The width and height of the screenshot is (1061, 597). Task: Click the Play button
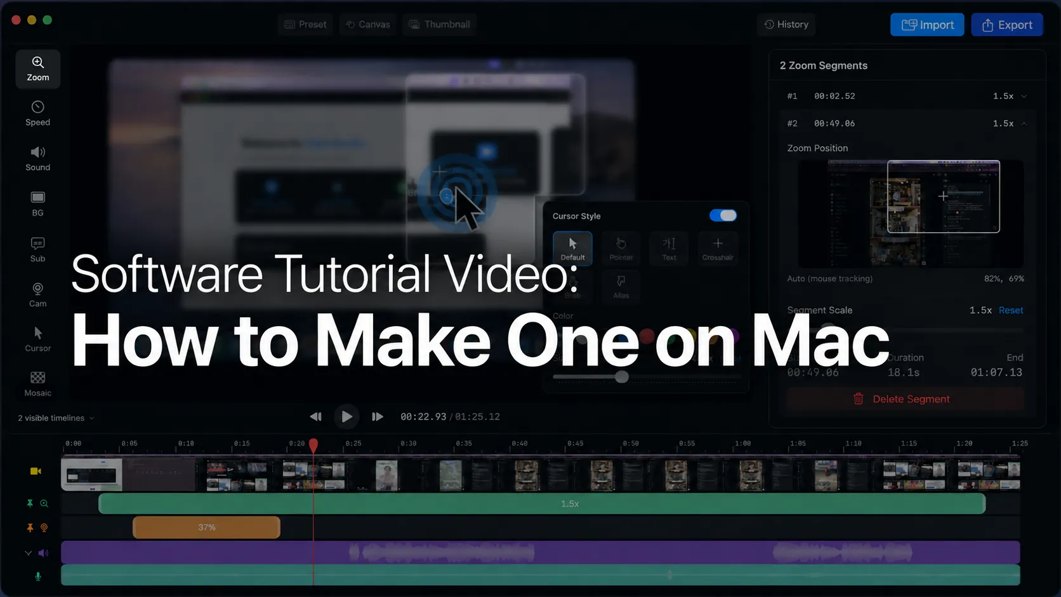coord(346,417)
